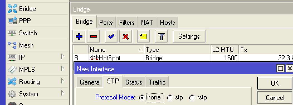The image size is (293, 105).
Task: Disable bridge with red X icon
Action: 126,36
